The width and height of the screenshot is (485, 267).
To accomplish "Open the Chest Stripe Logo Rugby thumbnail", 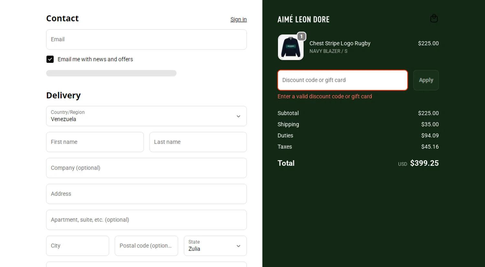I will tap(291, 47).
